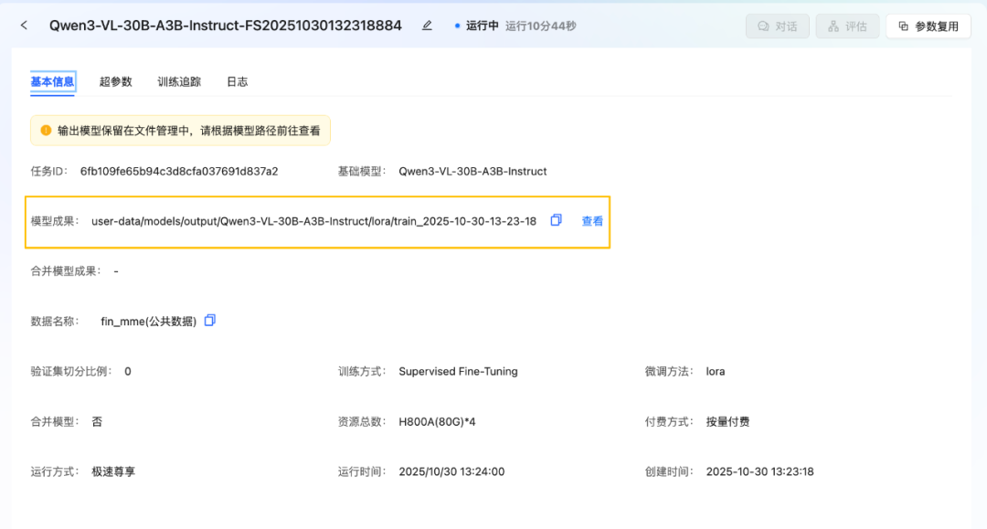
Task: Click the 按量付费 payment value
Action: coord(727,421)
